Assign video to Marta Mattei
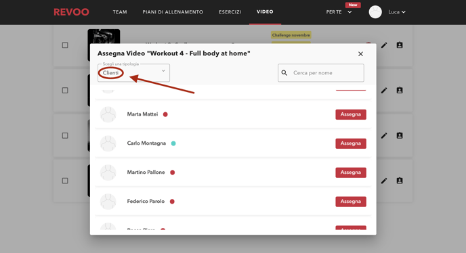This screenshot has height=253, width=466. (351, 114)
